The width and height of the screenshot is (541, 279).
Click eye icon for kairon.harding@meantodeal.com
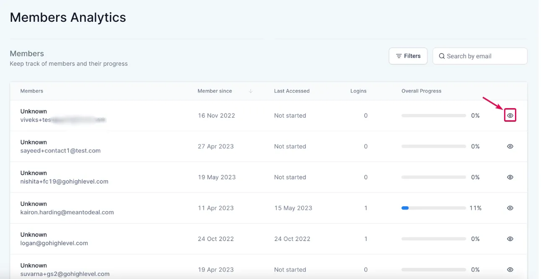[x=510, y=208]
